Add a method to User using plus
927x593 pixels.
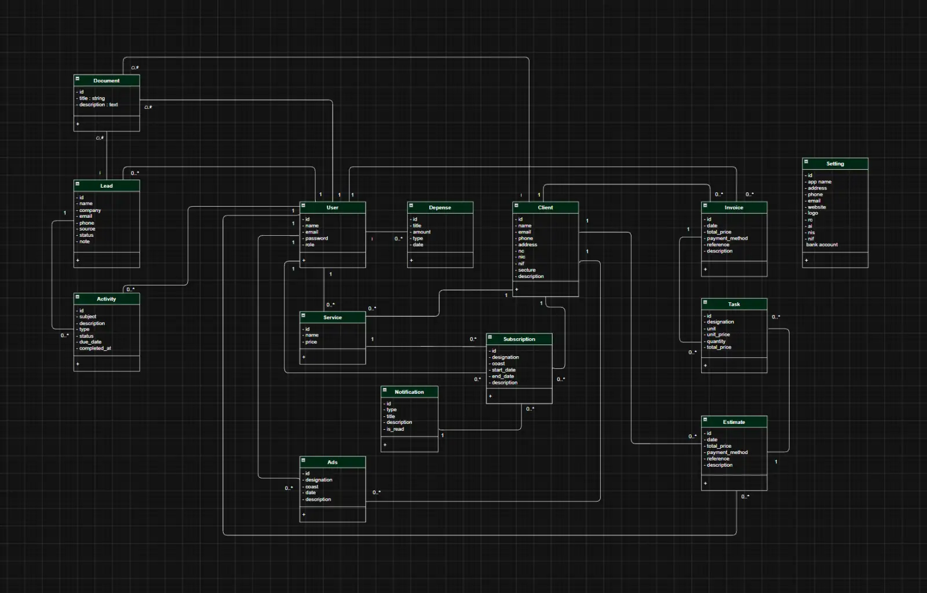304,260
